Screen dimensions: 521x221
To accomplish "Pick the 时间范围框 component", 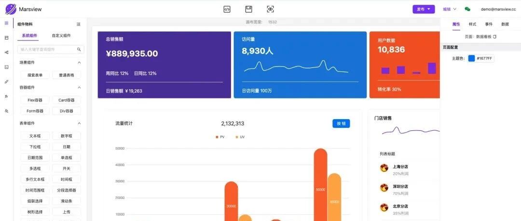I will pyautogui.click(x=35, y=191).
